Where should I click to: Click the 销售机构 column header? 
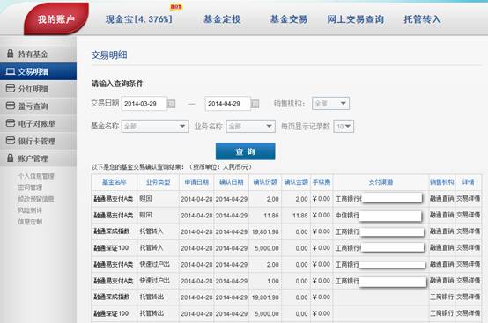pos(442,182)
